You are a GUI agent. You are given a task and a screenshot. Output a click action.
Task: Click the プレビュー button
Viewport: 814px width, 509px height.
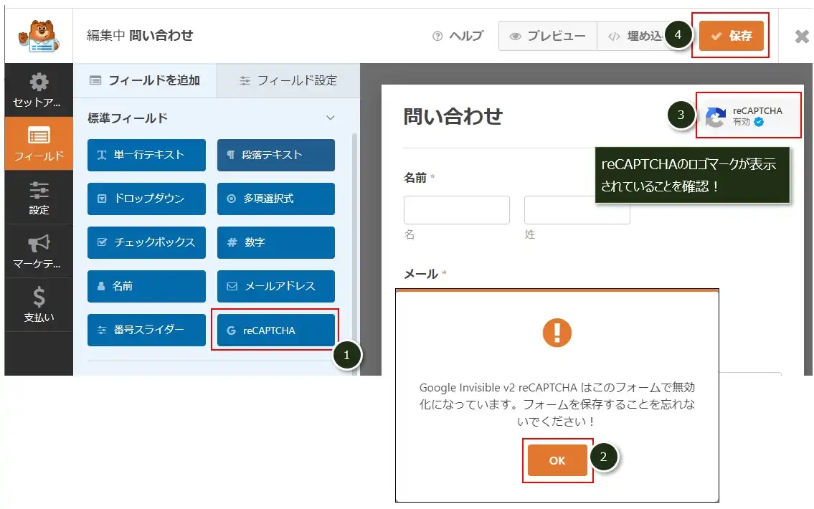548,36
